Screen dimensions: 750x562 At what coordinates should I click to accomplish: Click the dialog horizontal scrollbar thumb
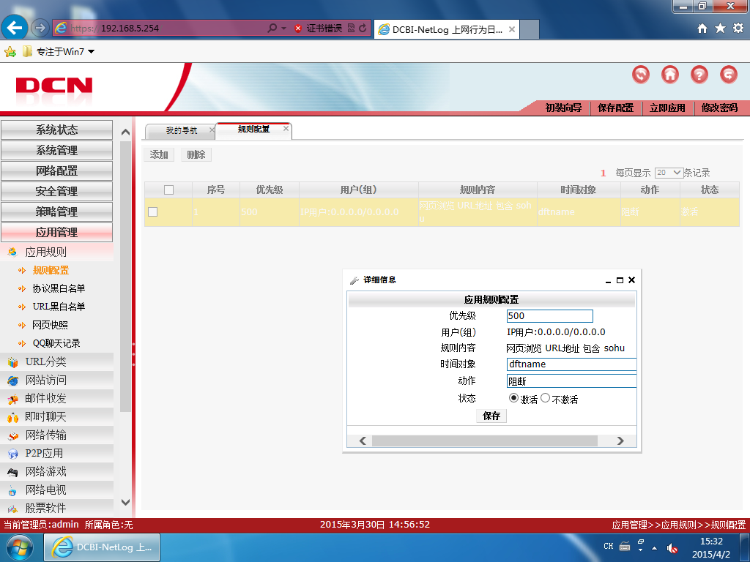485,441
